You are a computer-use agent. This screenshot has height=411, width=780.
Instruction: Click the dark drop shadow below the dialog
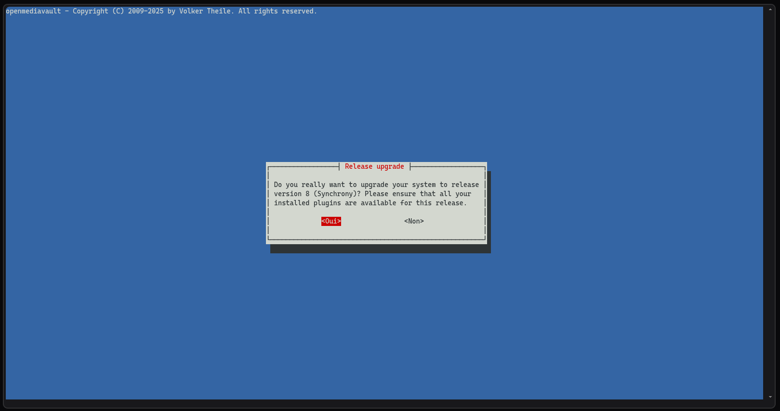tap(380, 249)
